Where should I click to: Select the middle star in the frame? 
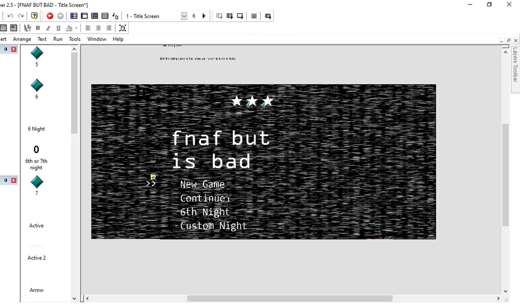[x=252, y=101]
